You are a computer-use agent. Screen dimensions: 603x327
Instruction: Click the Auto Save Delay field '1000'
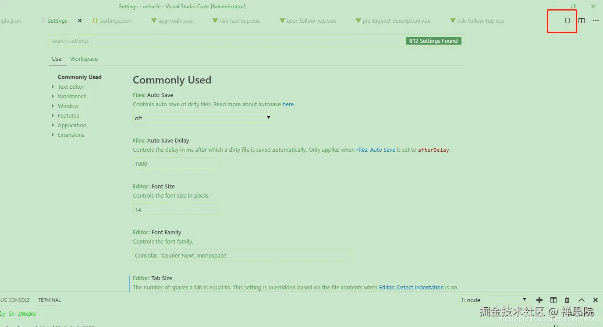[176, 163]
